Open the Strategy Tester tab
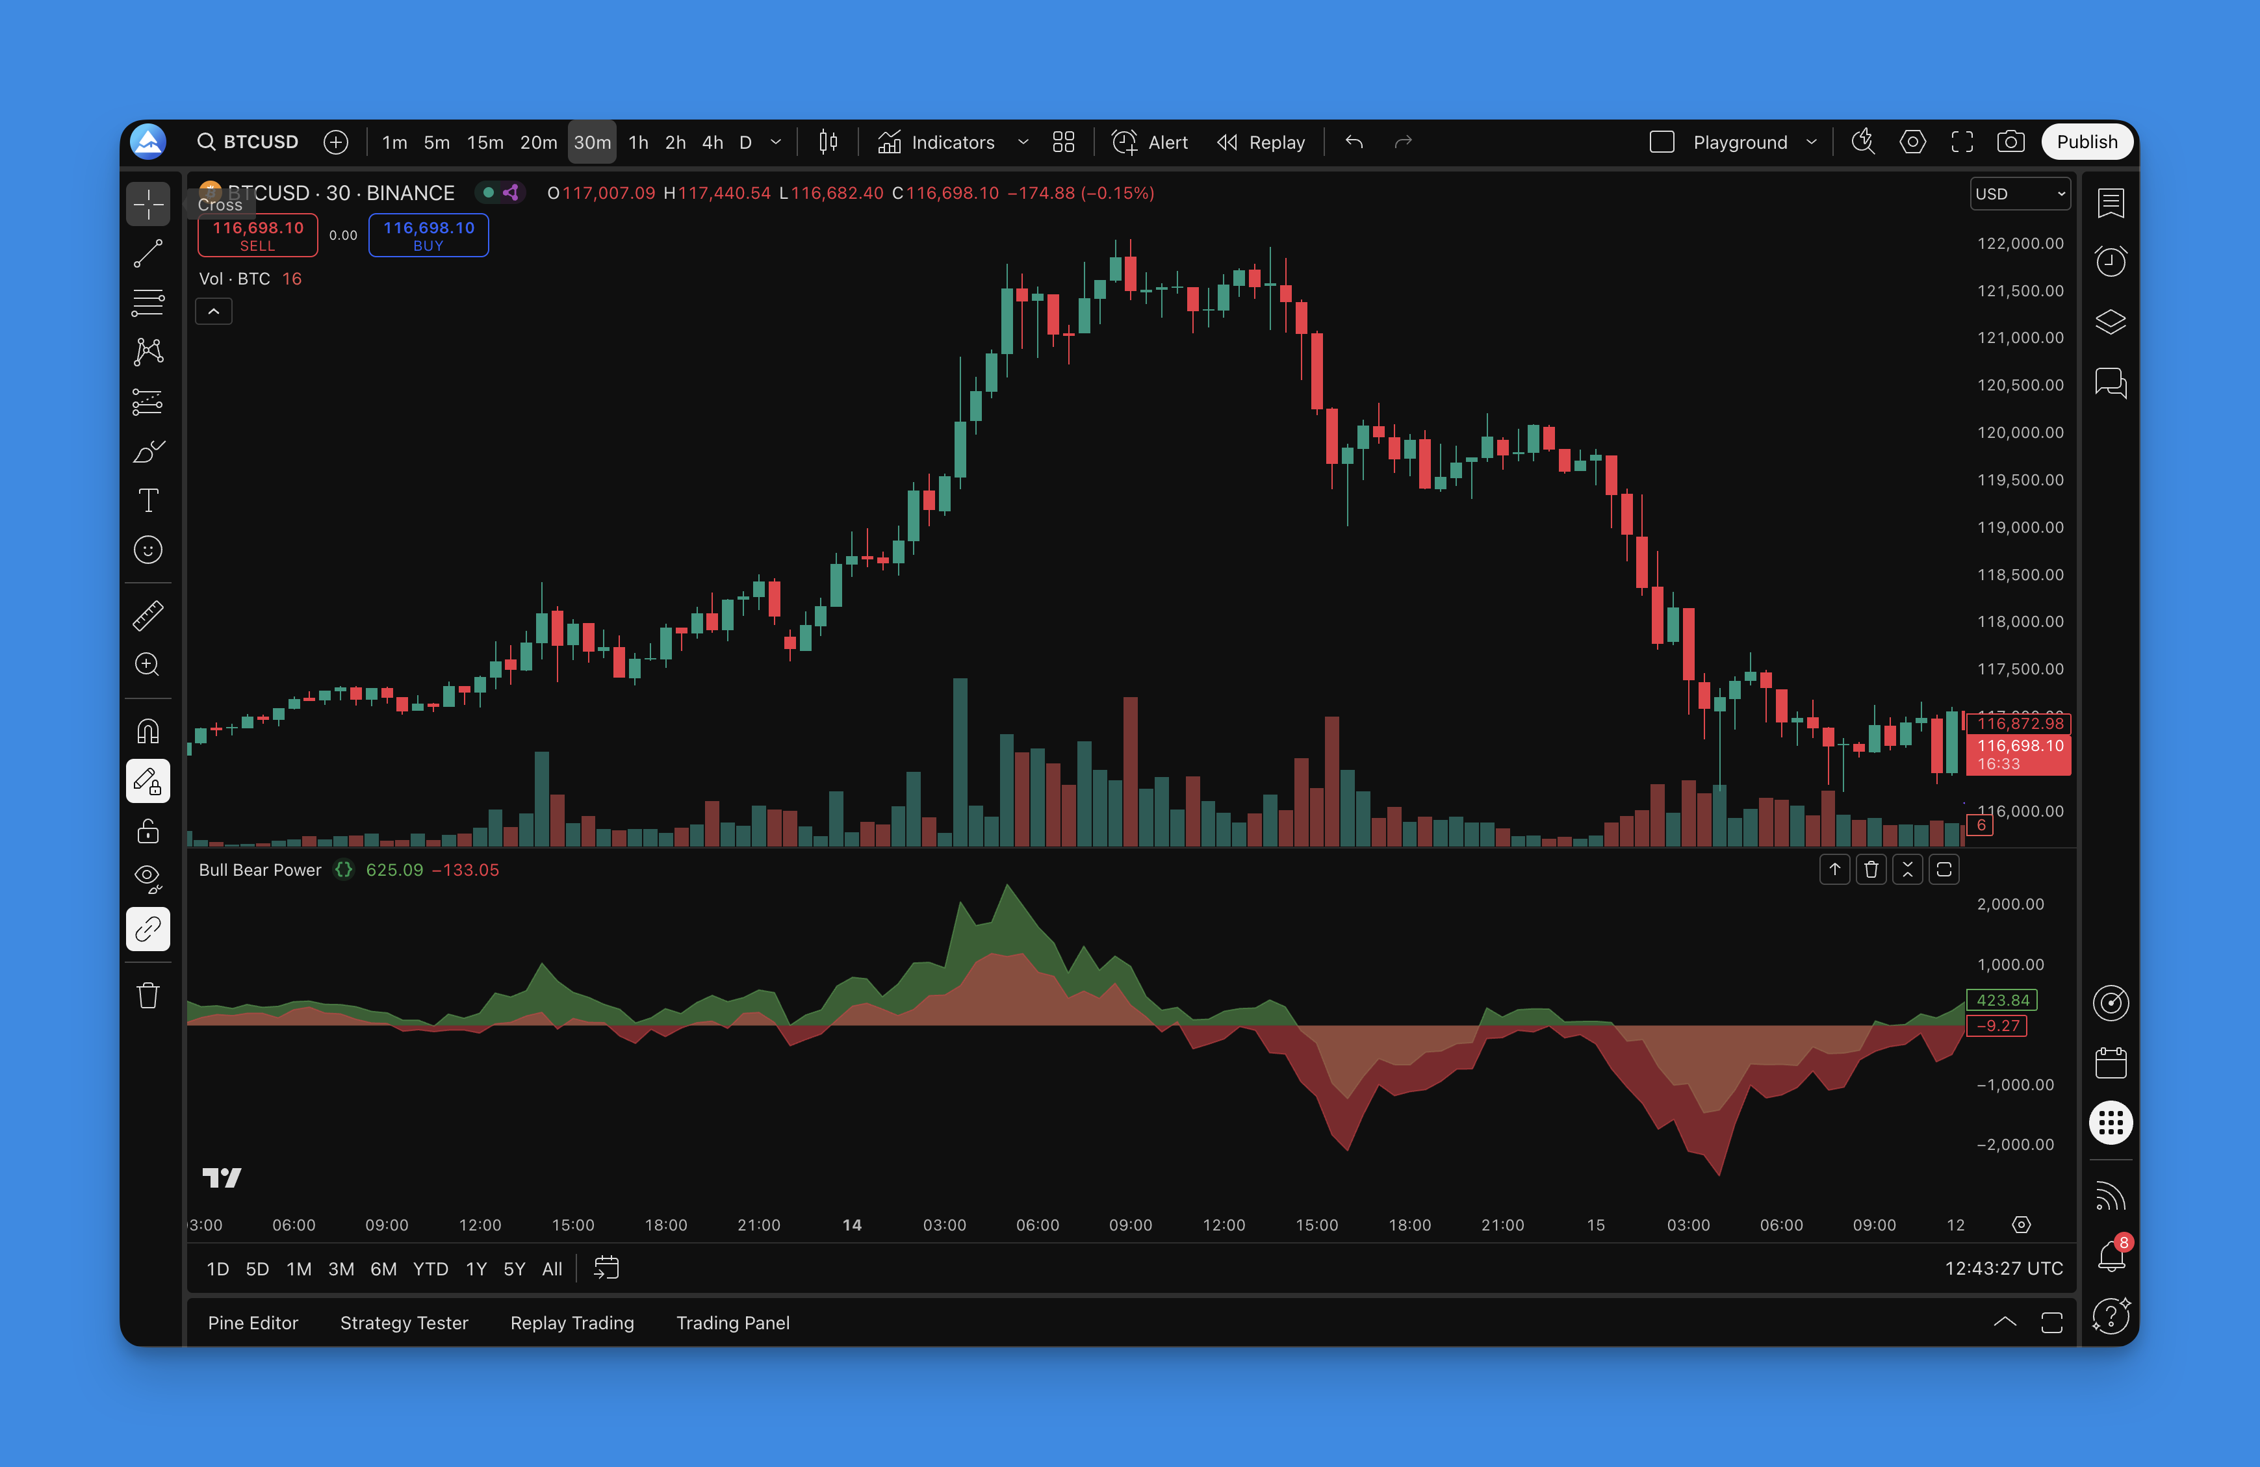The image size is (2260, 1467). (404, 1323)
